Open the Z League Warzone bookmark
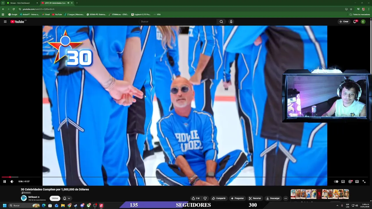372x209 pixels. tap(74, 14)
